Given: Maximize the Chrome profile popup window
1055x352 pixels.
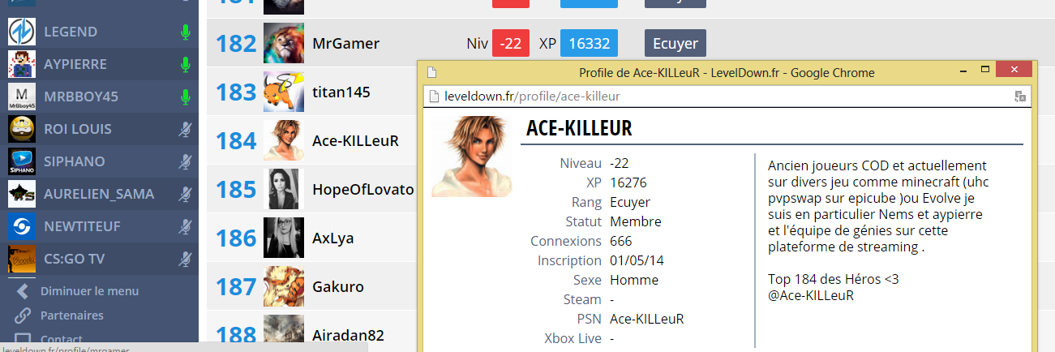Looking at the screenshot, I should [985, 70].
